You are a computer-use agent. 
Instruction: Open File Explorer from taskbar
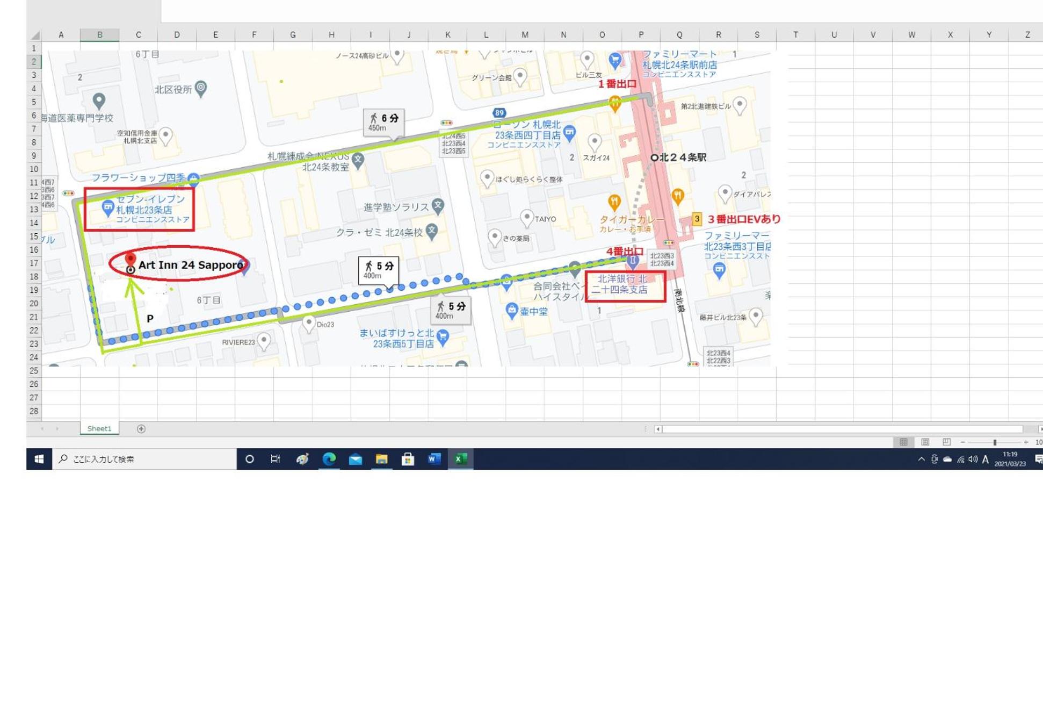point(381,458)
